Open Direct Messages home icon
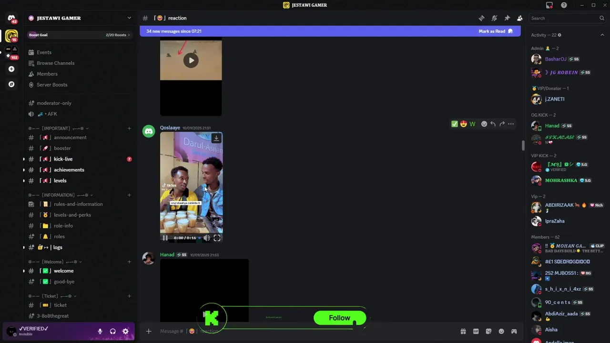The width and height of the screenshot is (610, 343). click(x=11, y=19)
